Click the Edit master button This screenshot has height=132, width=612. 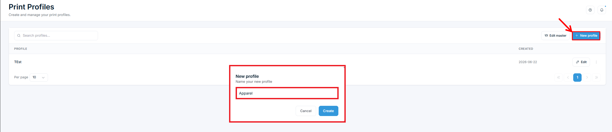click(x=555, y=36)
